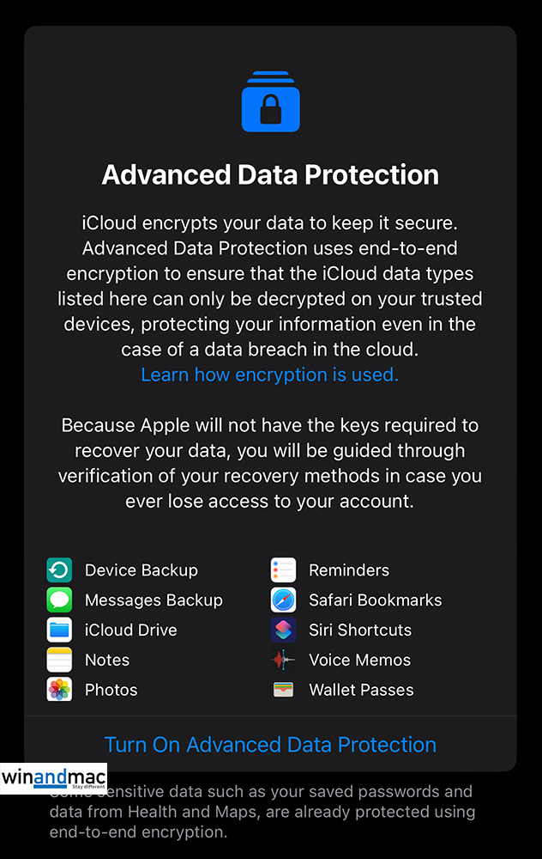Viewport: 542px width, 859px height.
Task: Click the Siri Shortcuts icon
Action: pyautogui.click(x=283, y=630)
